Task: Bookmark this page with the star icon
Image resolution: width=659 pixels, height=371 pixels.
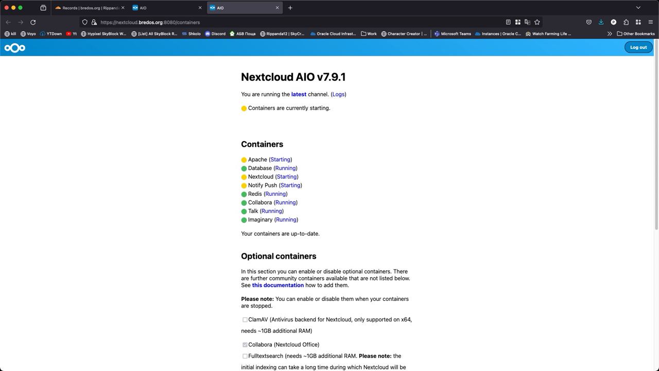Action: pos(537,22)
